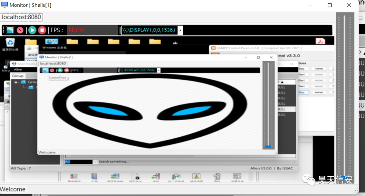The width and height of the screenshot is (365, 196).
Task: Click the Search something field
Action: (x=197, y=162)
